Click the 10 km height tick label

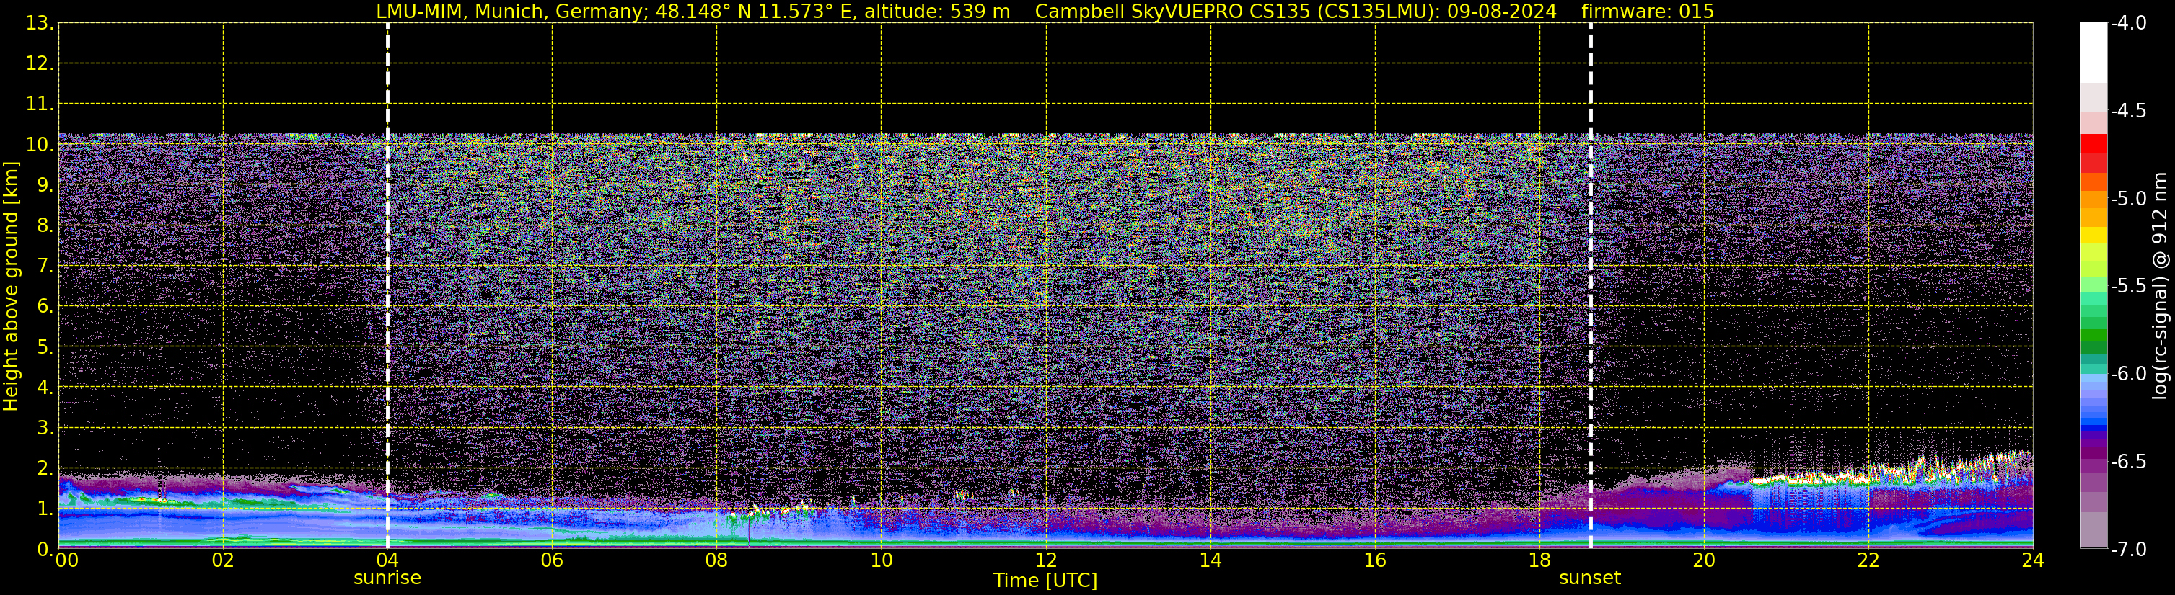(39, 144)
